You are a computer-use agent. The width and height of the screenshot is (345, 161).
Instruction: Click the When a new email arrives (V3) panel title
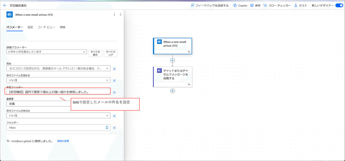pyautogui.click(x=34, y=15)
